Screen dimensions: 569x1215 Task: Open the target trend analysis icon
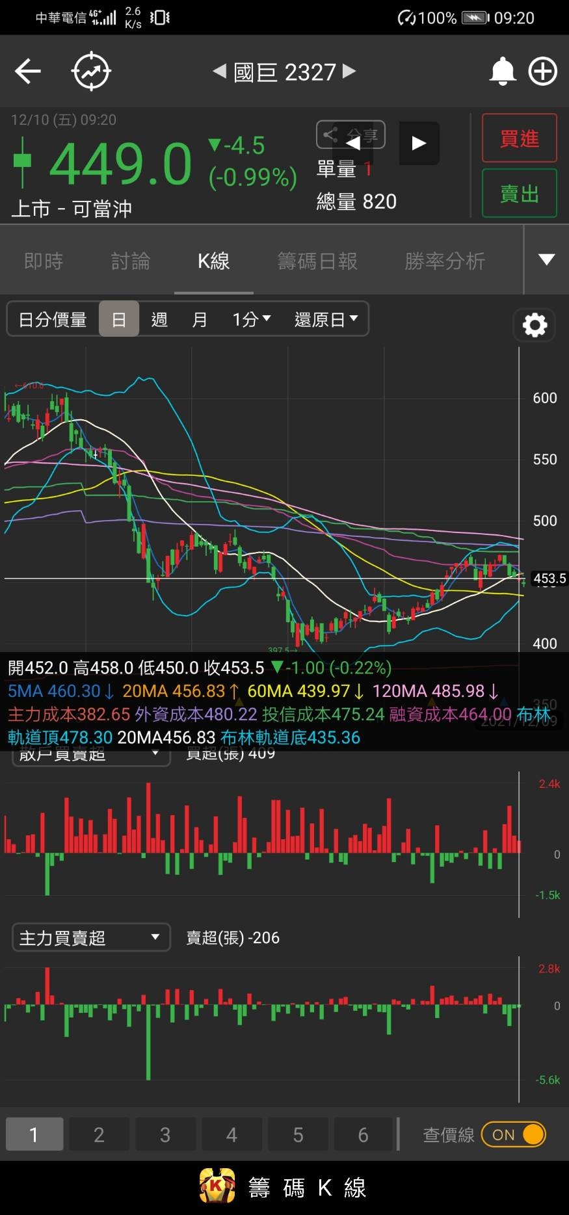coord(91,72)
